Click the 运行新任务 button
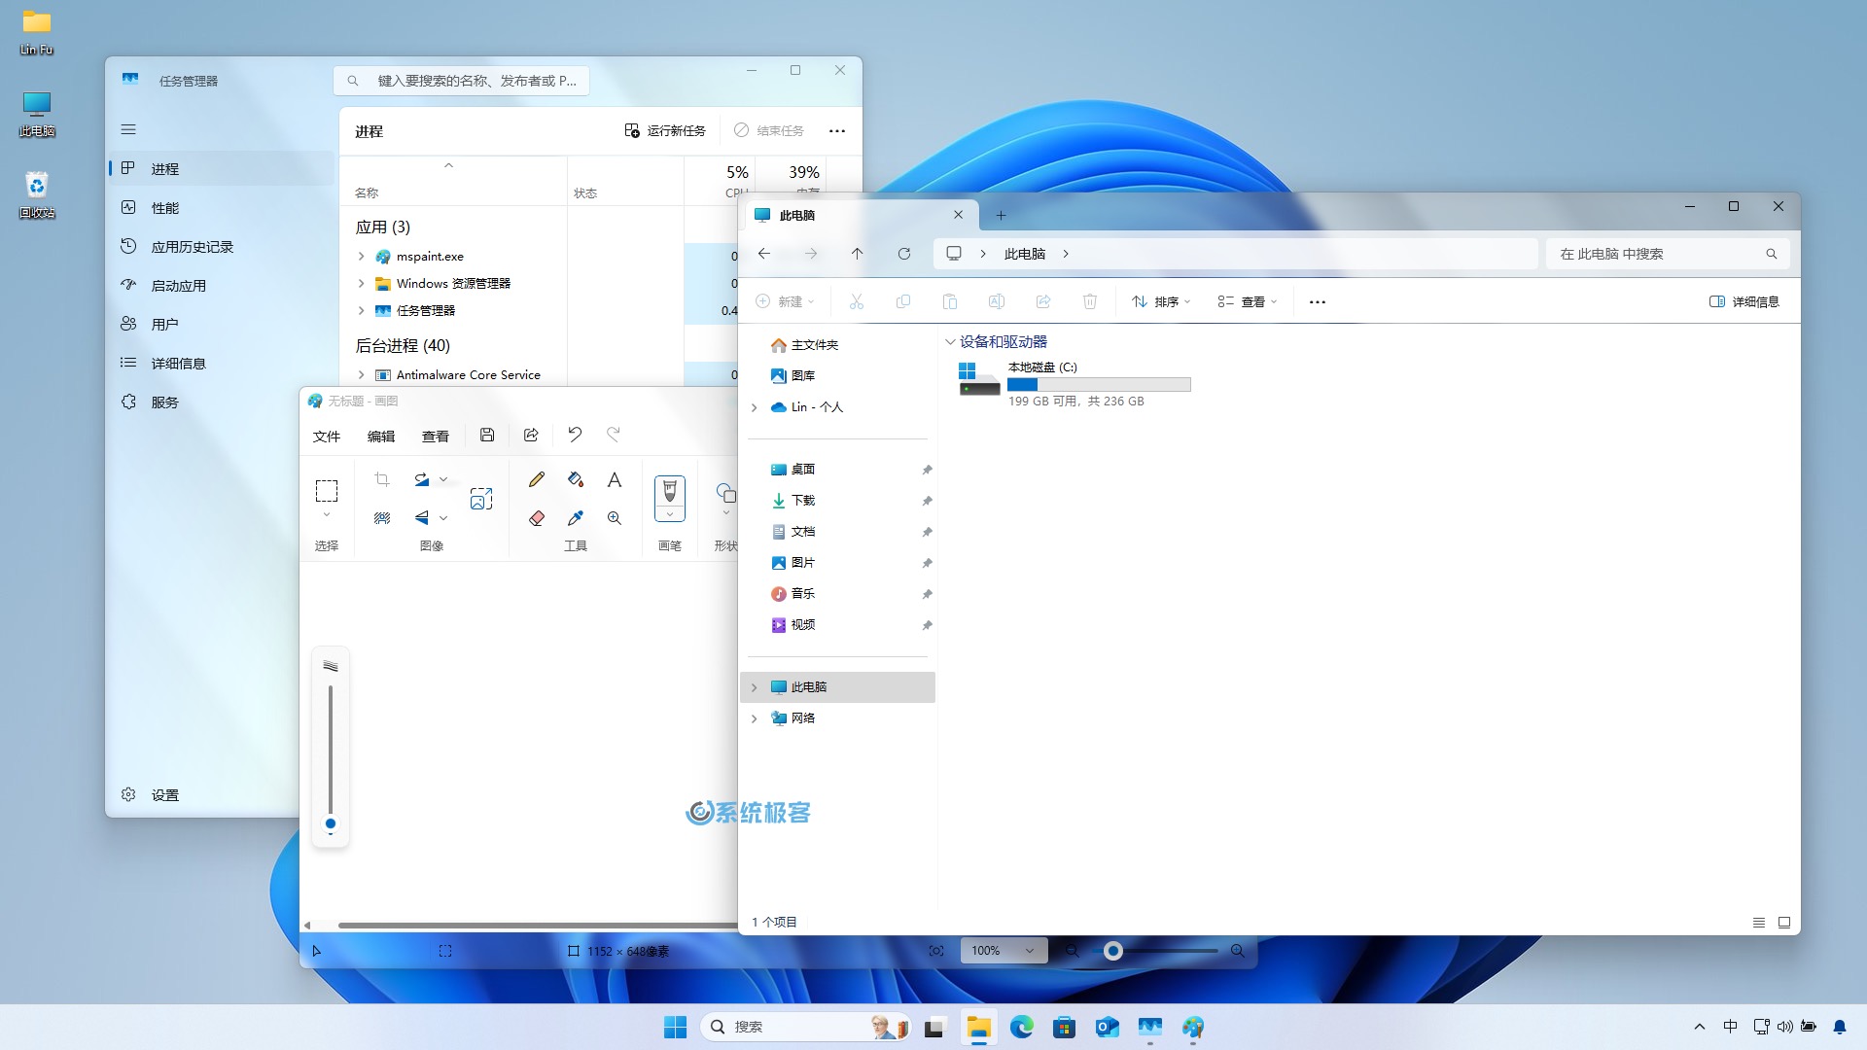The width and height of the screenshot is (1867, 1050). 665,130
